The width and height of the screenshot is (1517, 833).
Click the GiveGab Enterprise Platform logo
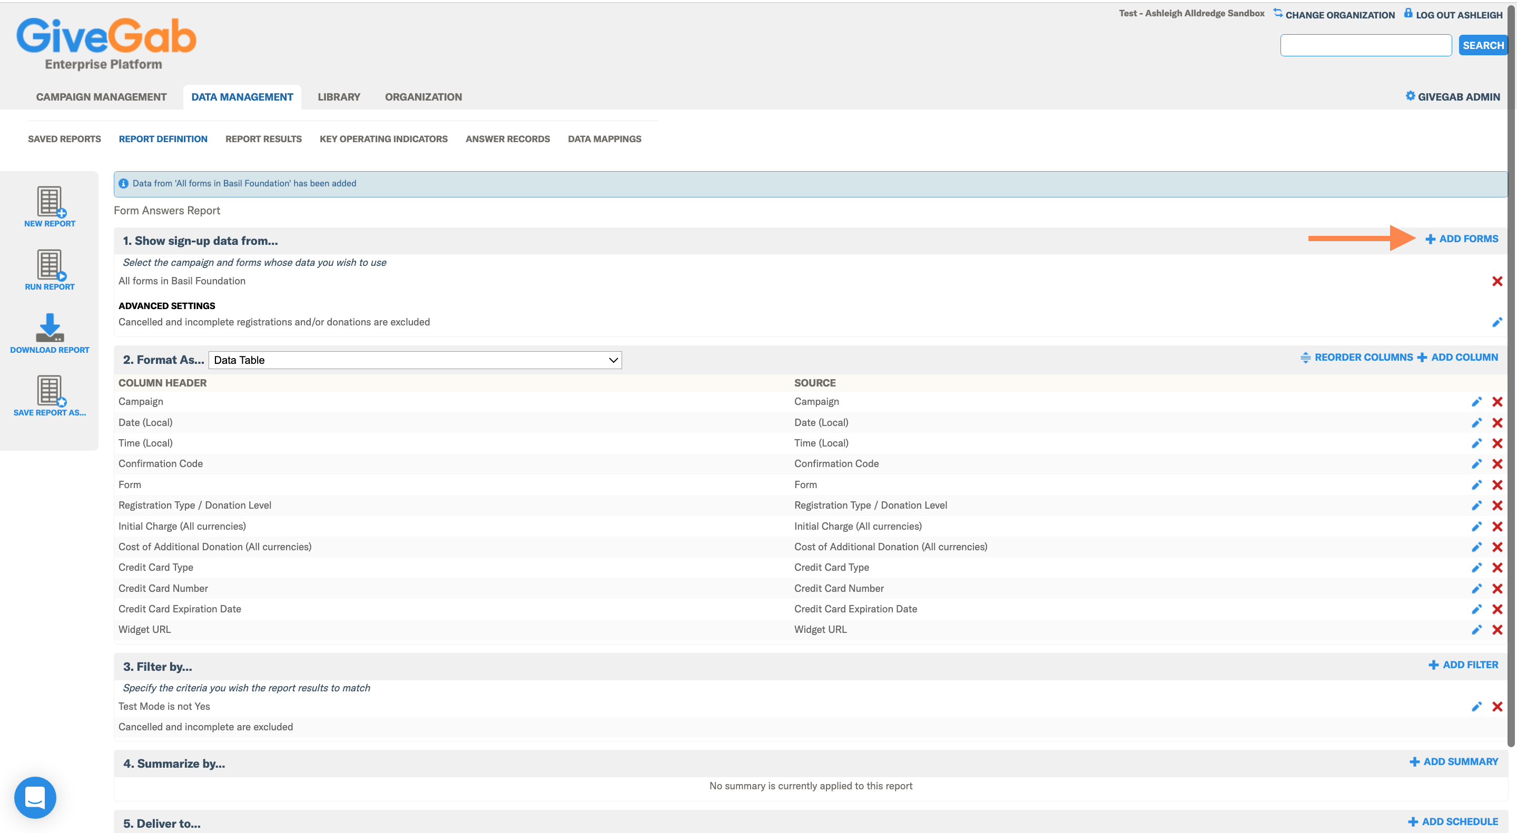click(x=106, y=44)
